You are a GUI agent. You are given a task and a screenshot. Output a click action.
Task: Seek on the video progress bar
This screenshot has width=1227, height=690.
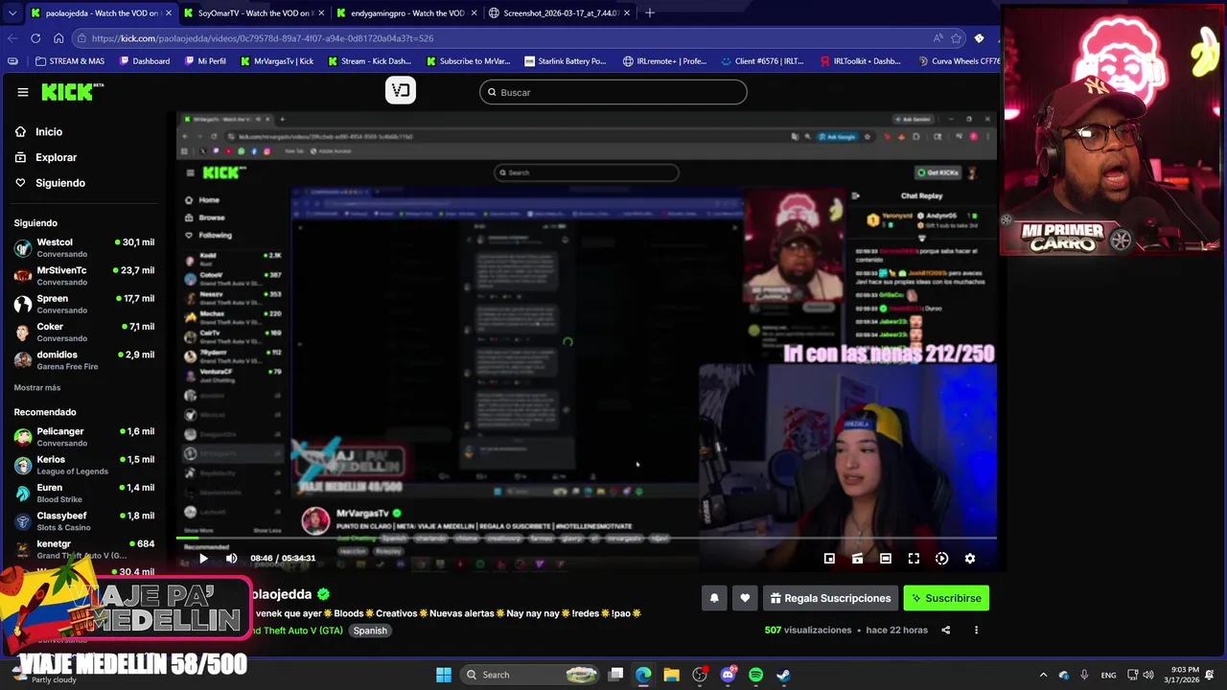tap(586, 540)
